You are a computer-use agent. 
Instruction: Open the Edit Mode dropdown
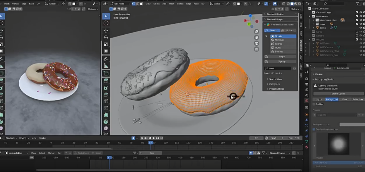pyautogui.click(x=119, y=4)
